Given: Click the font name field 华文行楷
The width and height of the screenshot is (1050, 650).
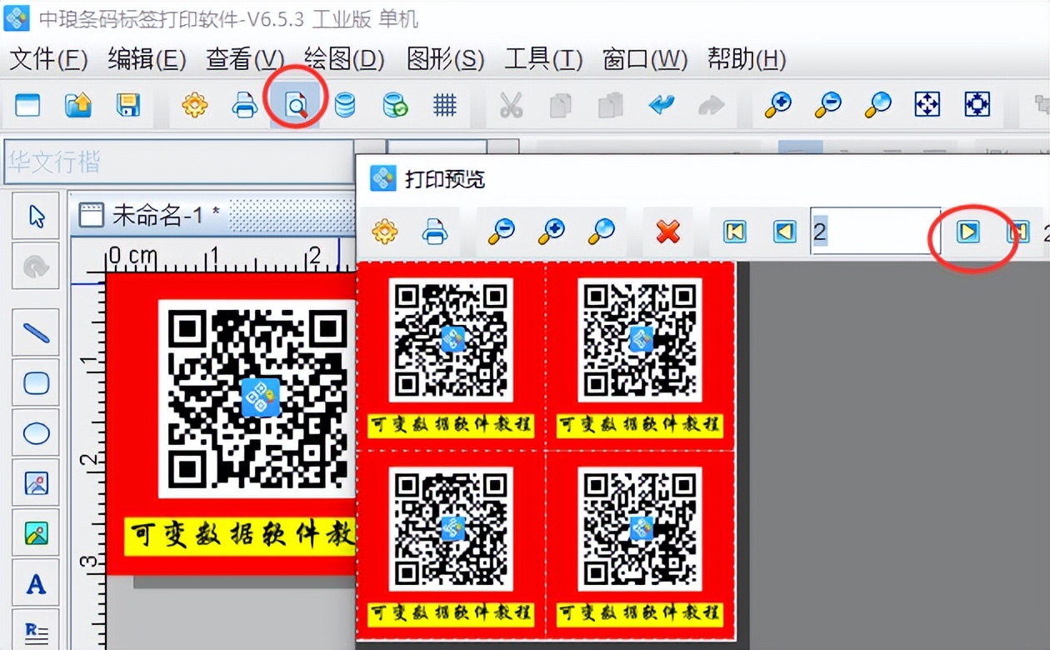Looking at the screenshot, I should (178, 162).
